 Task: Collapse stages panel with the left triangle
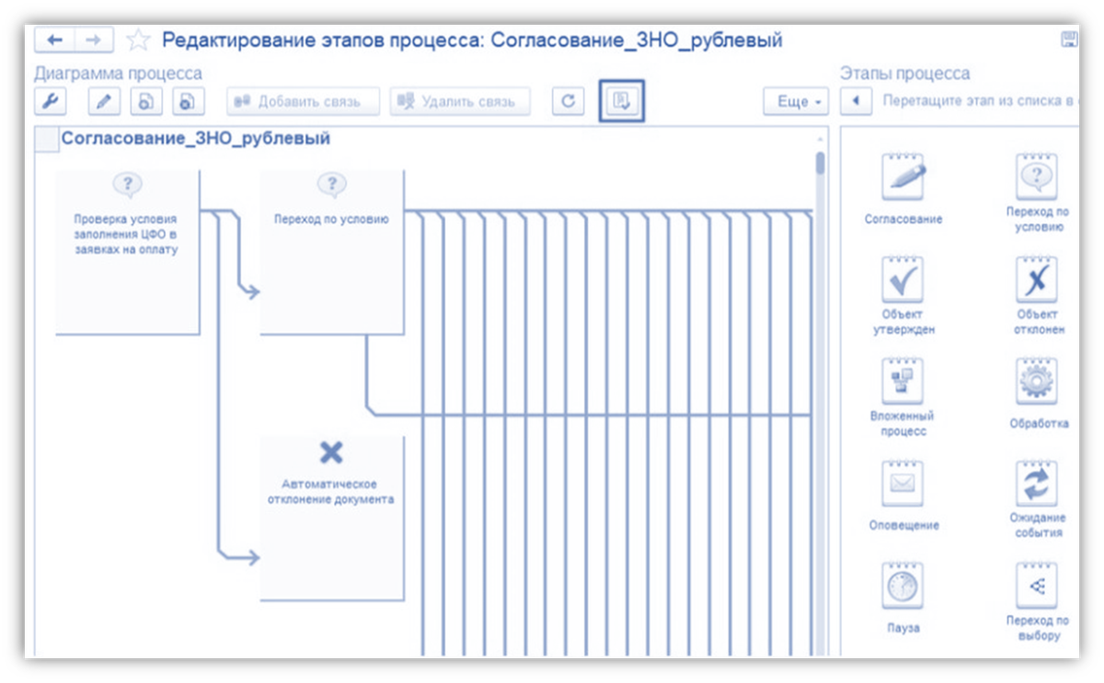tap(857, 101)
